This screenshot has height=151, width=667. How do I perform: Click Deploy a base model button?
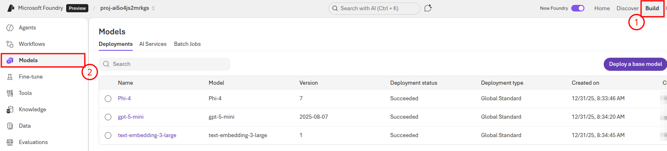(x=635, y=64)
